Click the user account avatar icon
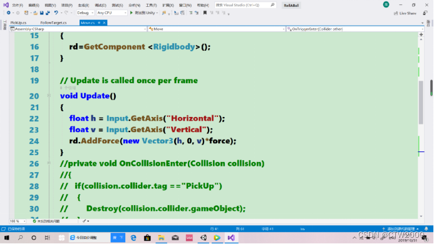This screenshot has height=244, width=434. 386,4
